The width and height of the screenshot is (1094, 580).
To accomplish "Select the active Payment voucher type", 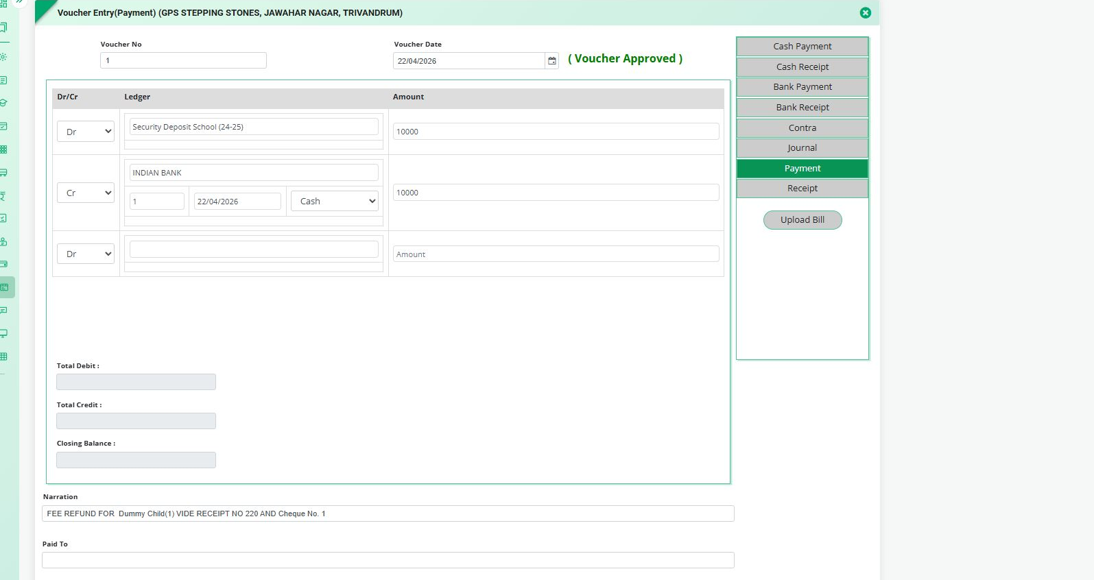I will [x=802, y=169].
